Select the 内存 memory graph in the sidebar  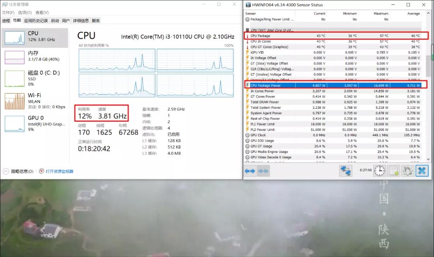coord(35,56)
